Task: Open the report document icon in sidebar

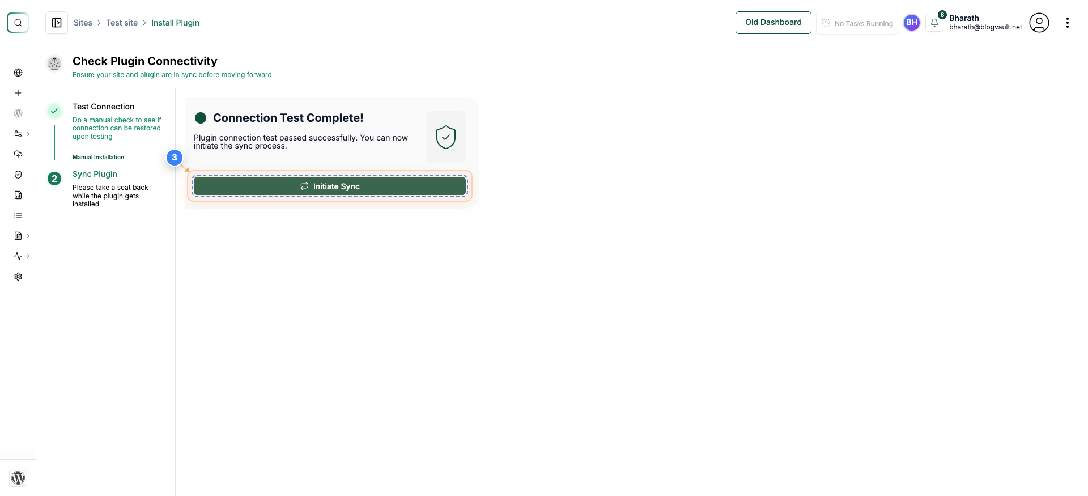Action: click(18, 195)
